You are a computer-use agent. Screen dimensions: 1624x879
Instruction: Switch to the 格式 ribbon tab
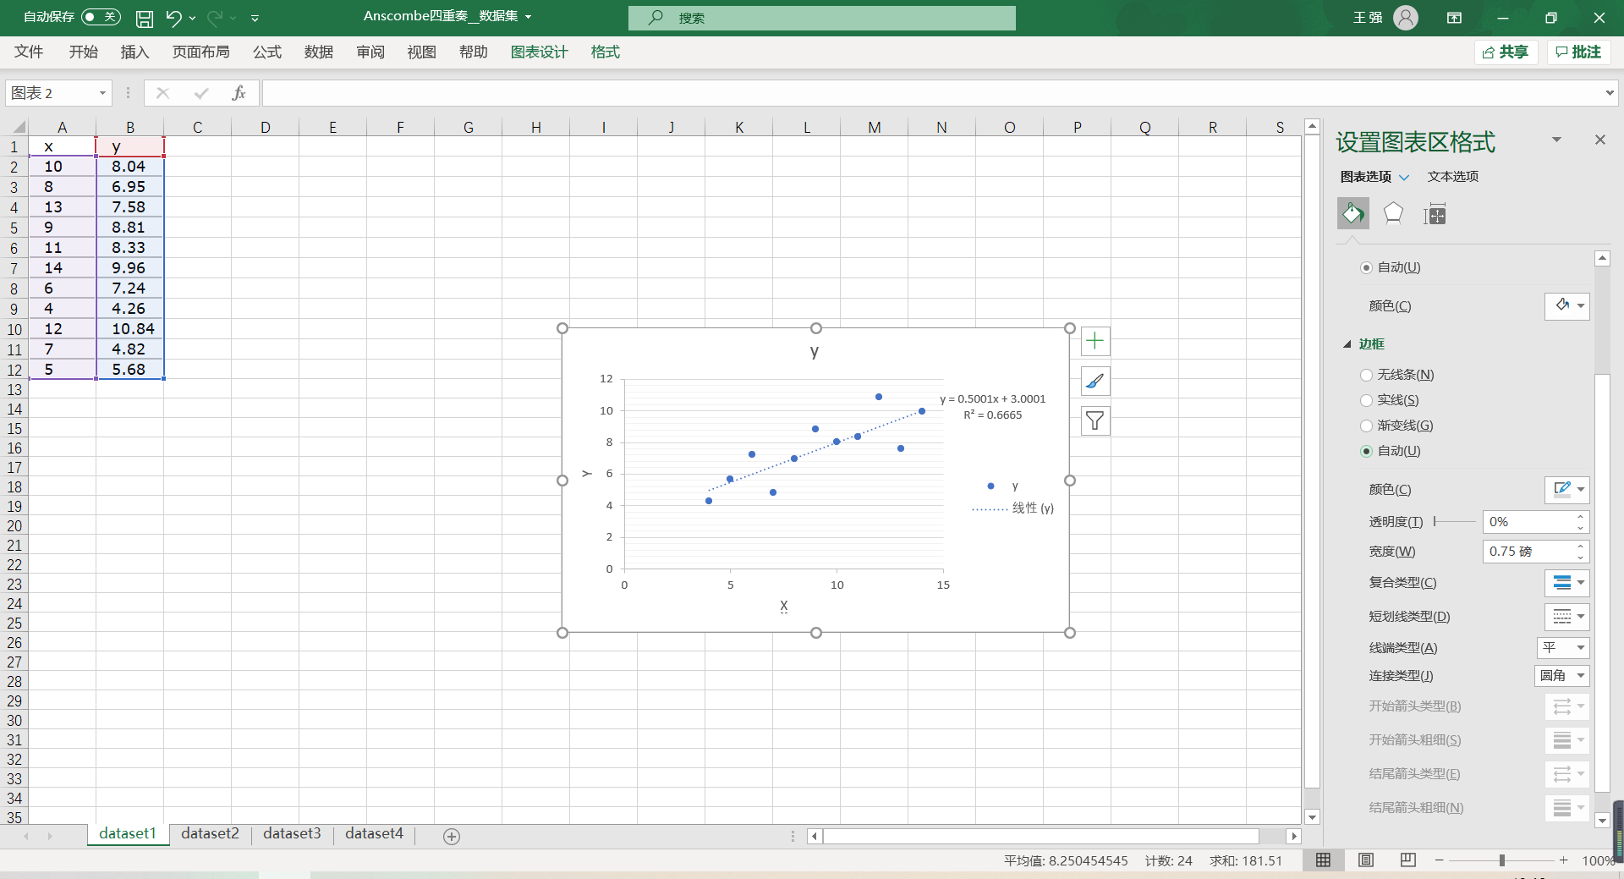point(605,52)
